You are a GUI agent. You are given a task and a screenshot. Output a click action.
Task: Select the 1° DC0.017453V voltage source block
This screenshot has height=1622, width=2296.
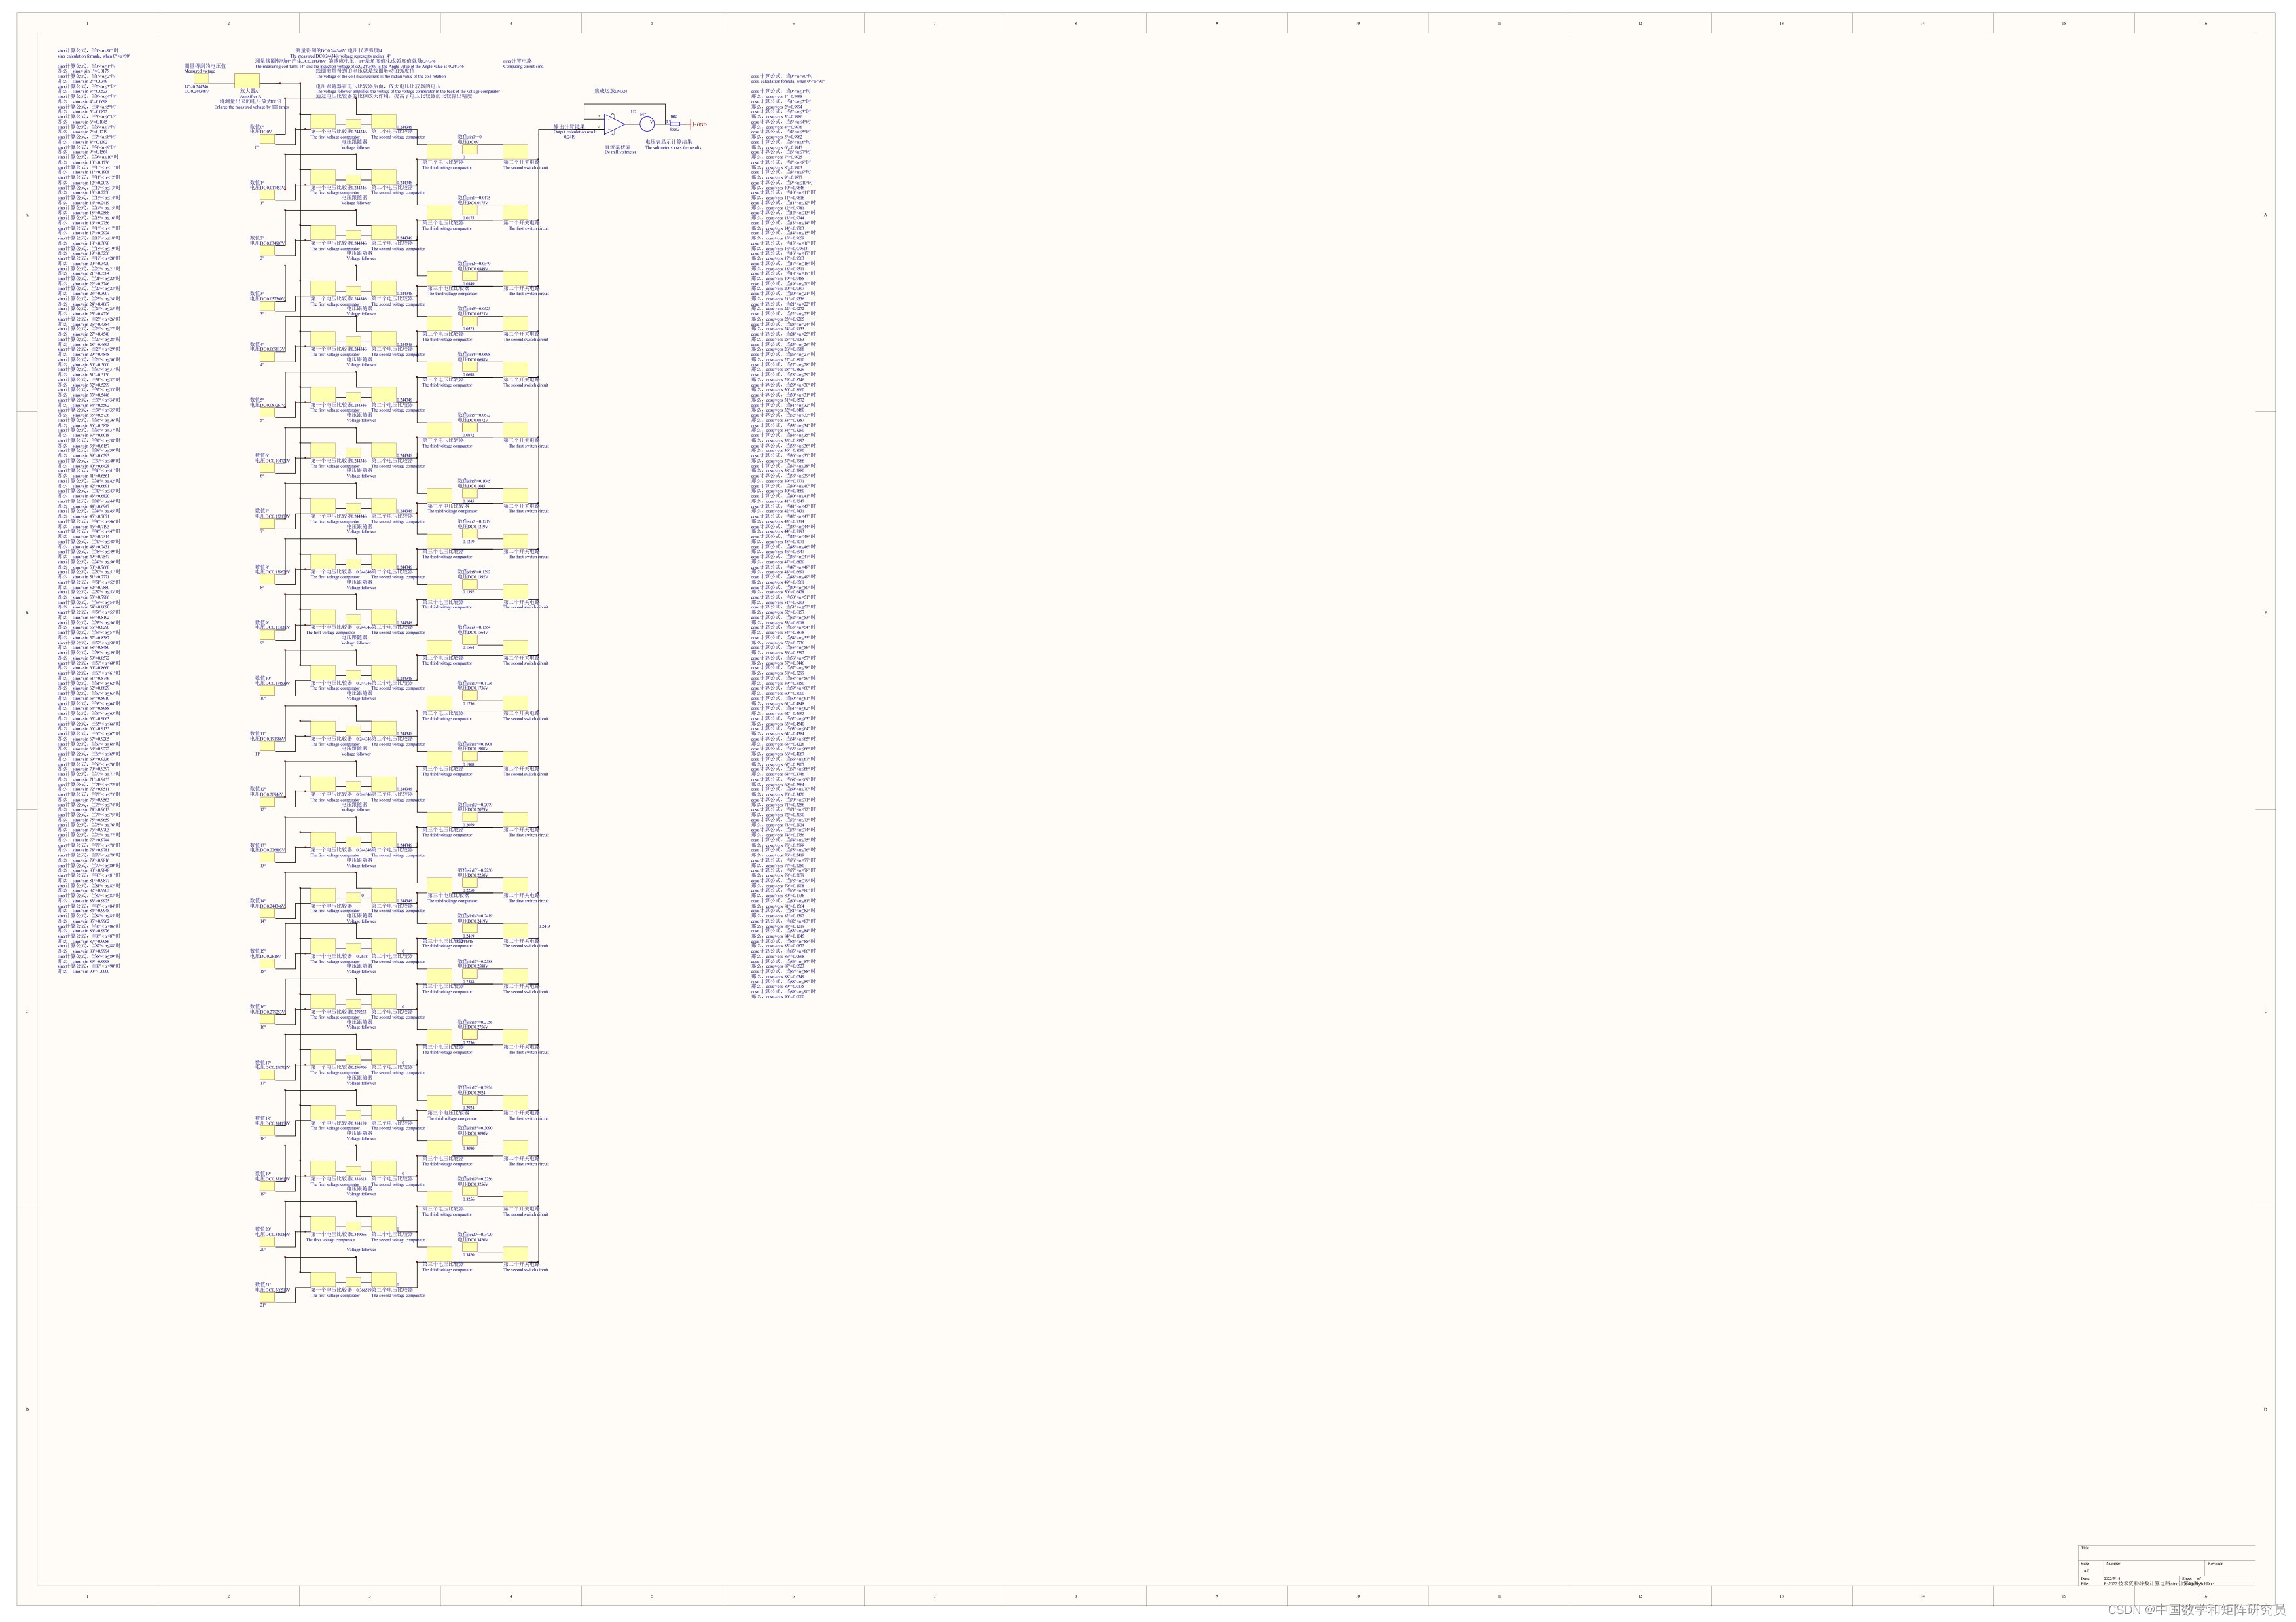click(267, 196)
